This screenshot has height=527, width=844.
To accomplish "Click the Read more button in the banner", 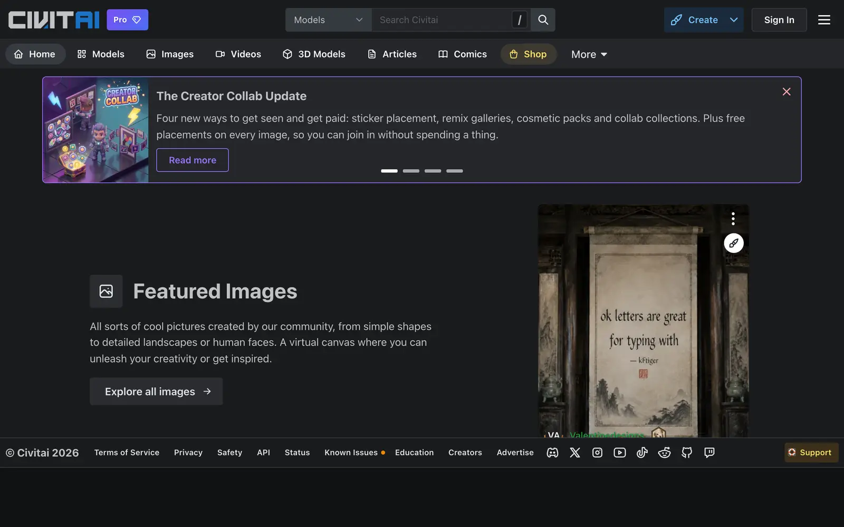I will [193, 160].
